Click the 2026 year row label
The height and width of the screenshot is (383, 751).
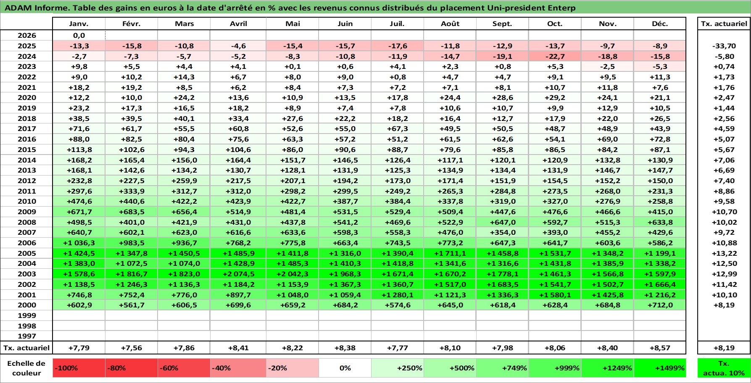tap(26, 36)
